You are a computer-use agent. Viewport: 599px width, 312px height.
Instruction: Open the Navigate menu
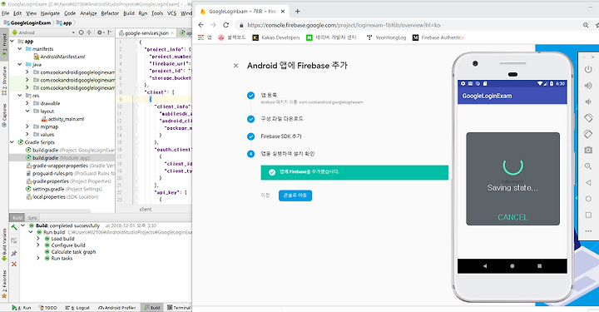tap(50, 13)
